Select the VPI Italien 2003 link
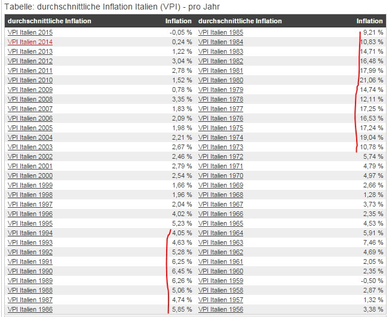 click(x=30, y=147)
